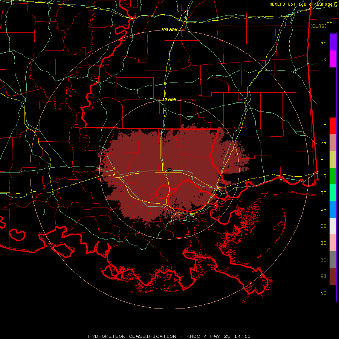This screenshot has height=339, width=339.
Task: Click the small black radar-site hole in echoes
Action: coord(169,169)
